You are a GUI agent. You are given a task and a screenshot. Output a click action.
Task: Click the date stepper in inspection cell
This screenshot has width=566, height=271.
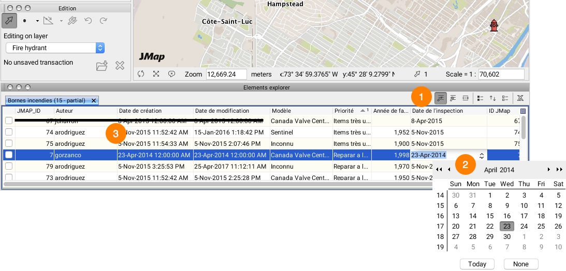tap(482, 155)
